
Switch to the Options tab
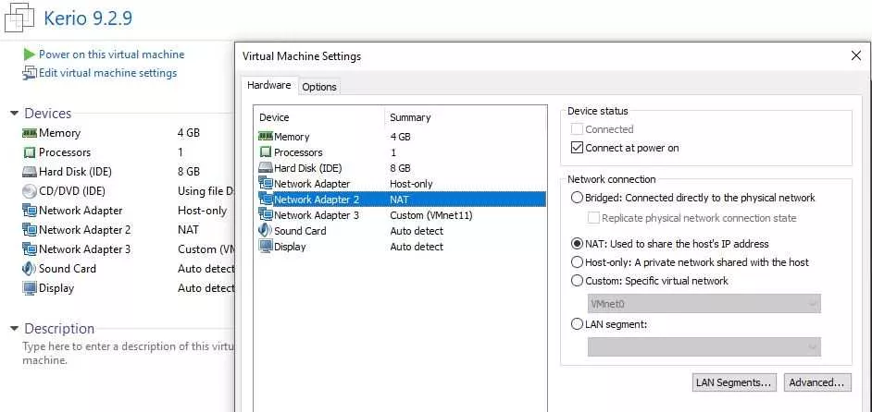[x=319, y=87]
